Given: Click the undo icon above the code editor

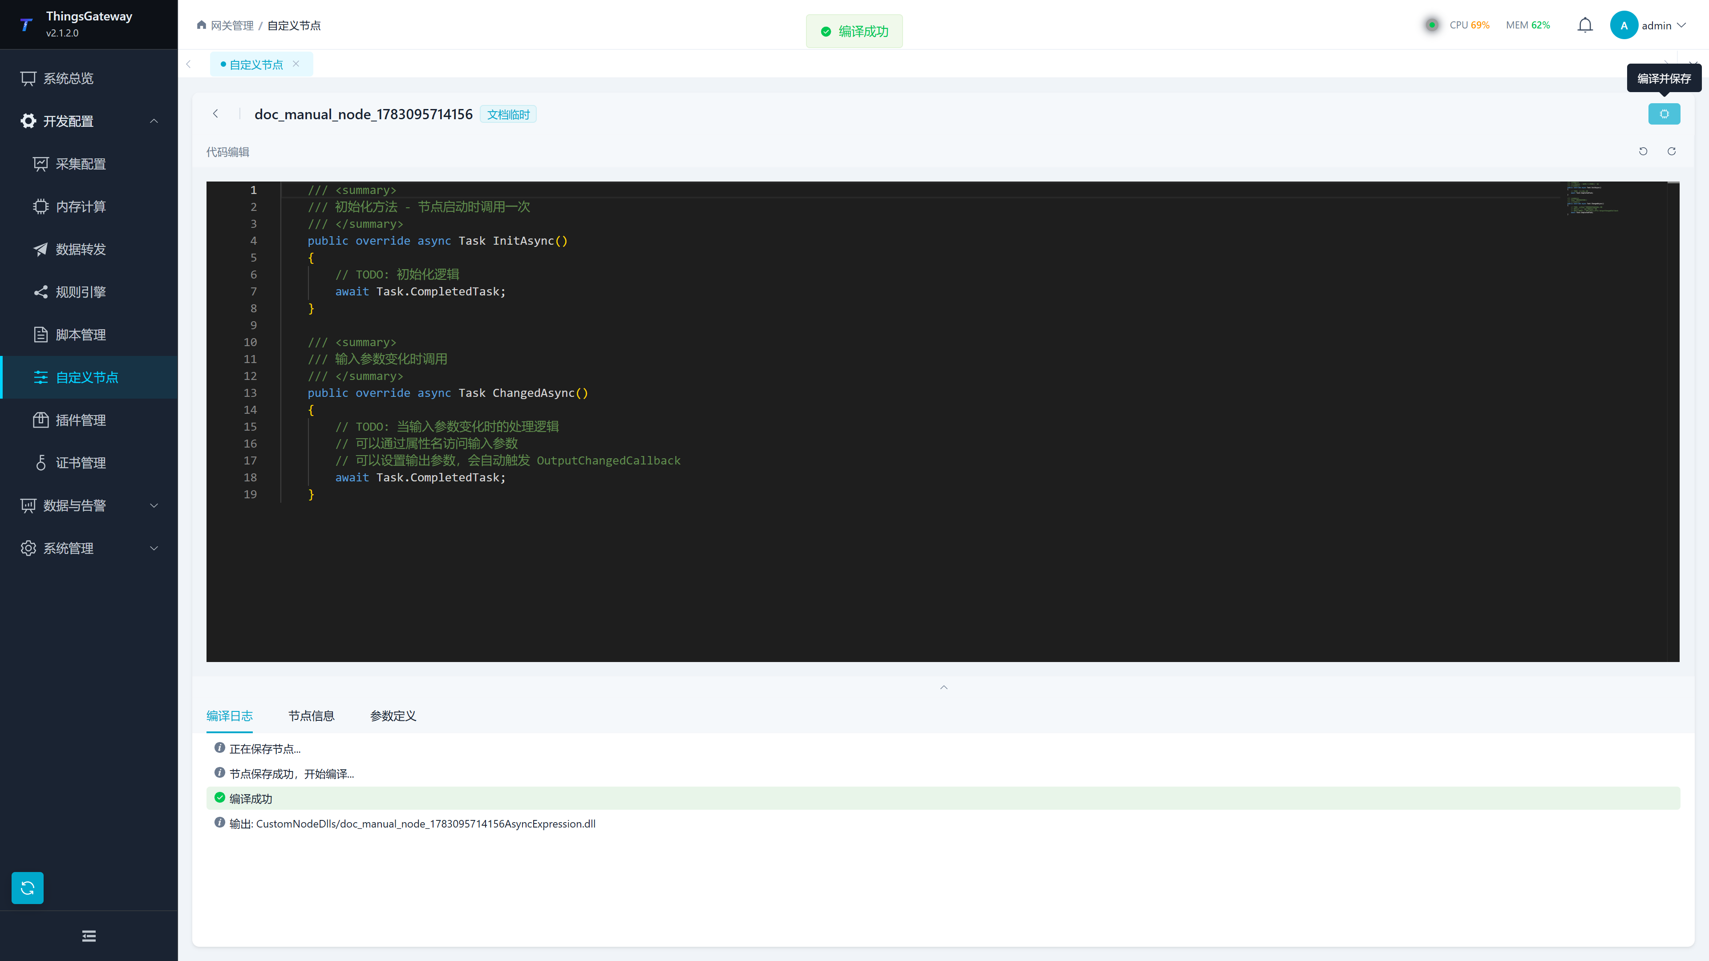Looking at the screenshot, I should (1643, 151).
